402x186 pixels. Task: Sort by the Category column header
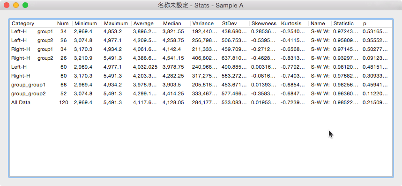coord(32,23)
